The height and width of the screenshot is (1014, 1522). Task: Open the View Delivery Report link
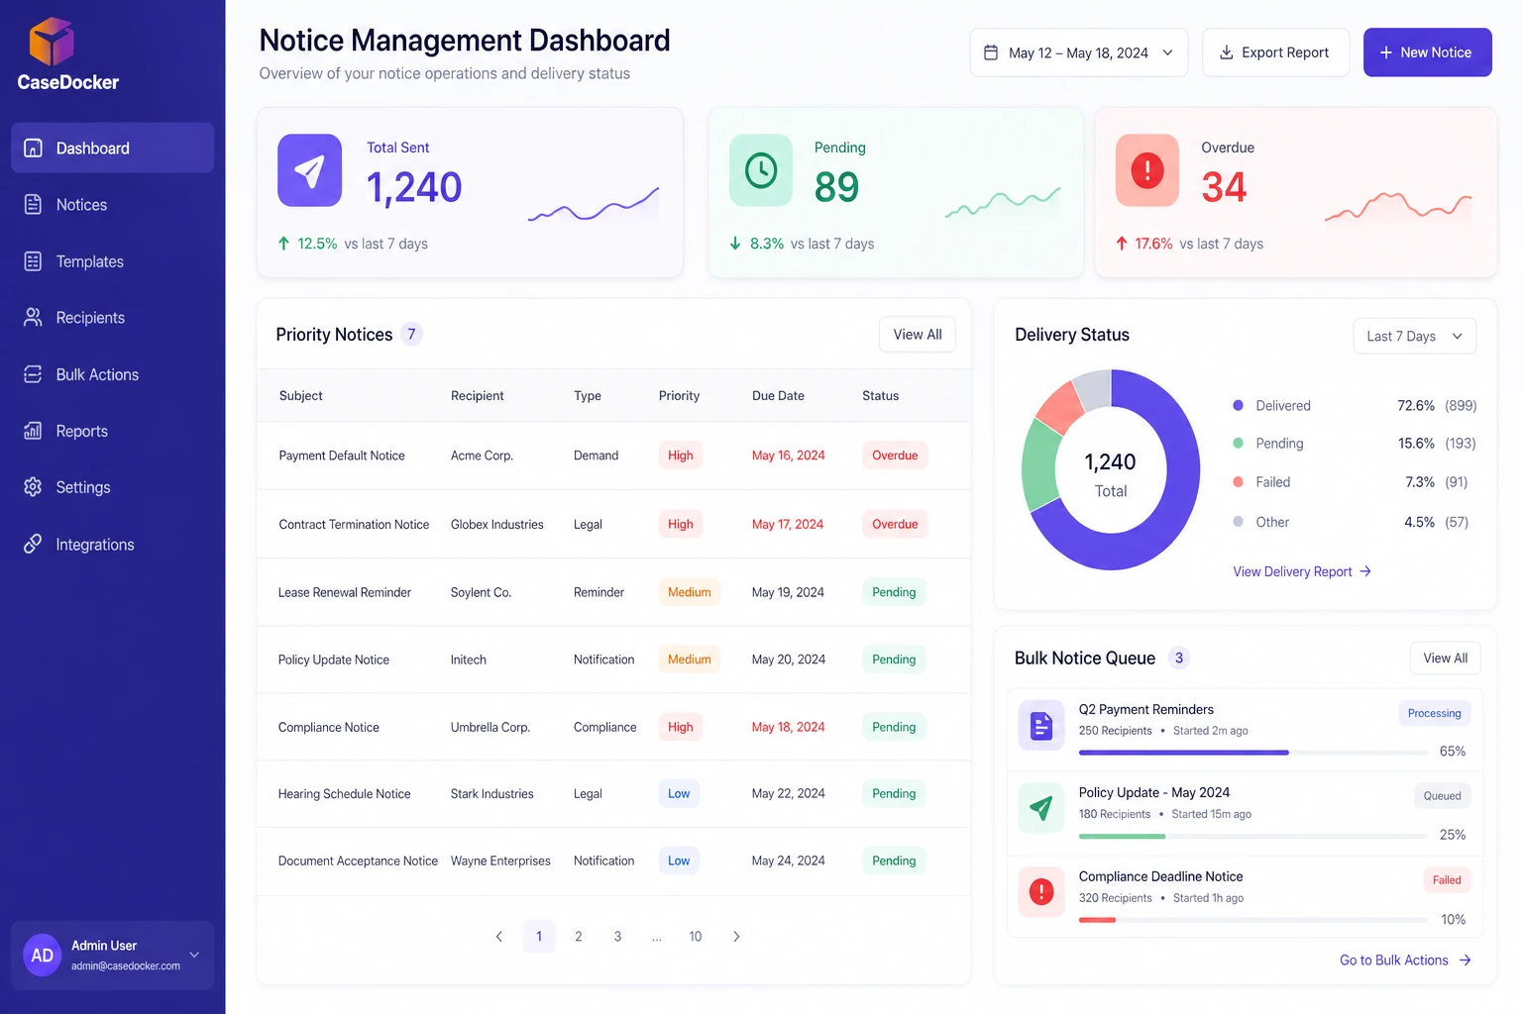click(1301, 571)
